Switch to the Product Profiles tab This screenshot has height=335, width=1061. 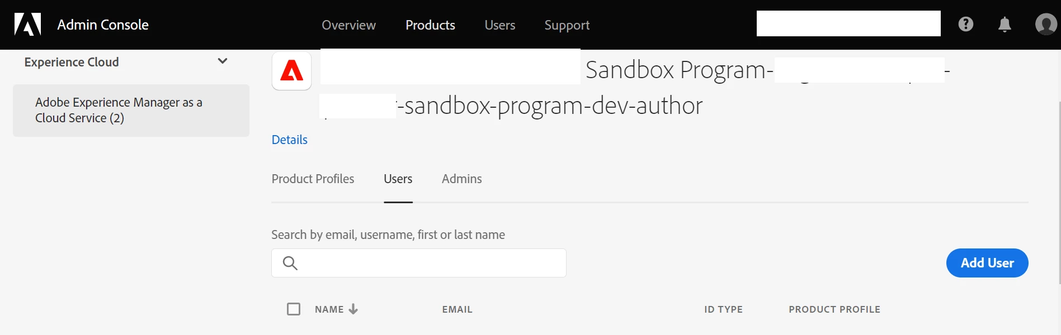[313, 179]
